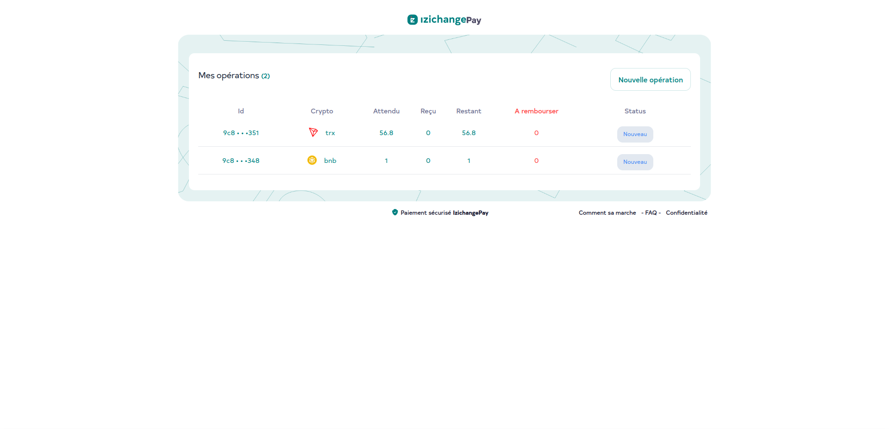Click Nouveau status badge for bnb row
Screen dimensions: 889x429
pos(635,162)
